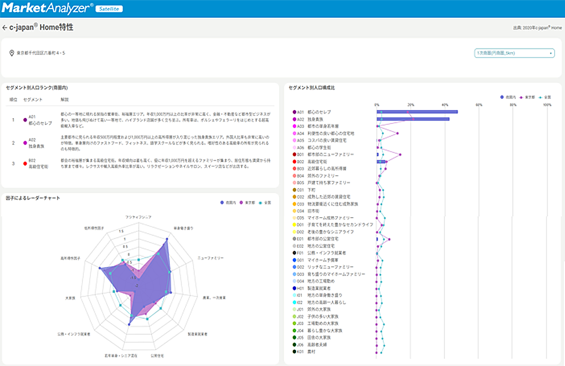Click the B02 red dot in ranking table
Image resolution: width=565 pixels, height=366 pixels.
pyautogui.click(x=24, y=164)
